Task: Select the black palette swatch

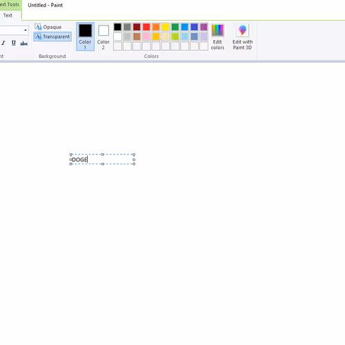Action: pos(117,27)
